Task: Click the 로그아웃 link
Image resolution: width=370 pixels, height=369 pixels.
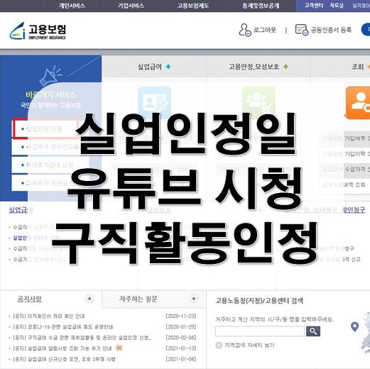Action: [265, 30]
